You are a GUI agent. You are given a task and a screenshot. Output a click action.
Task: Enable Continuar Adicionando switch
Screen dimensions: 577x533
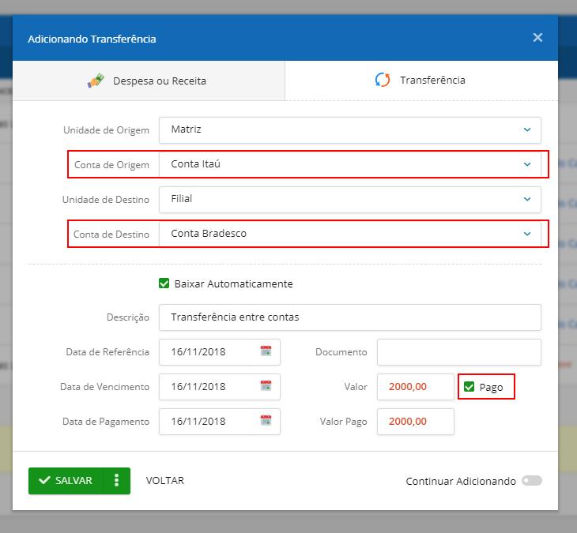pos(532,480)
